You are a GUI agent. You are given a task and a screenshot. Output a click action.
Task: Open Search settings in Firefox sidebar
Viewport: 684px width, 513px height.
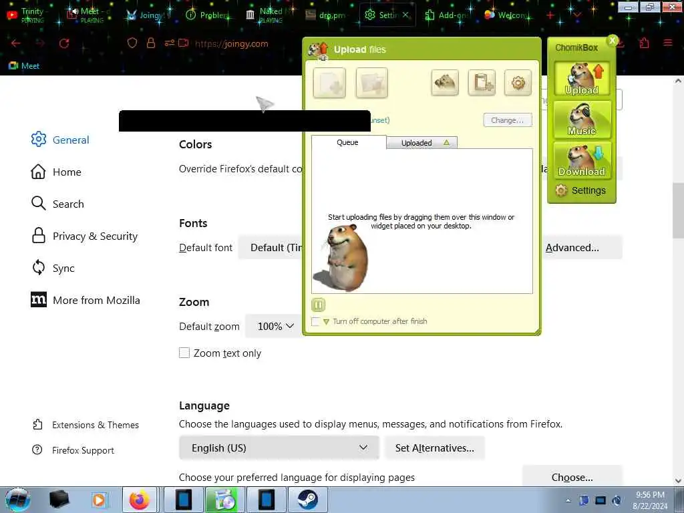pyautogui.click(x=57, y=204)
